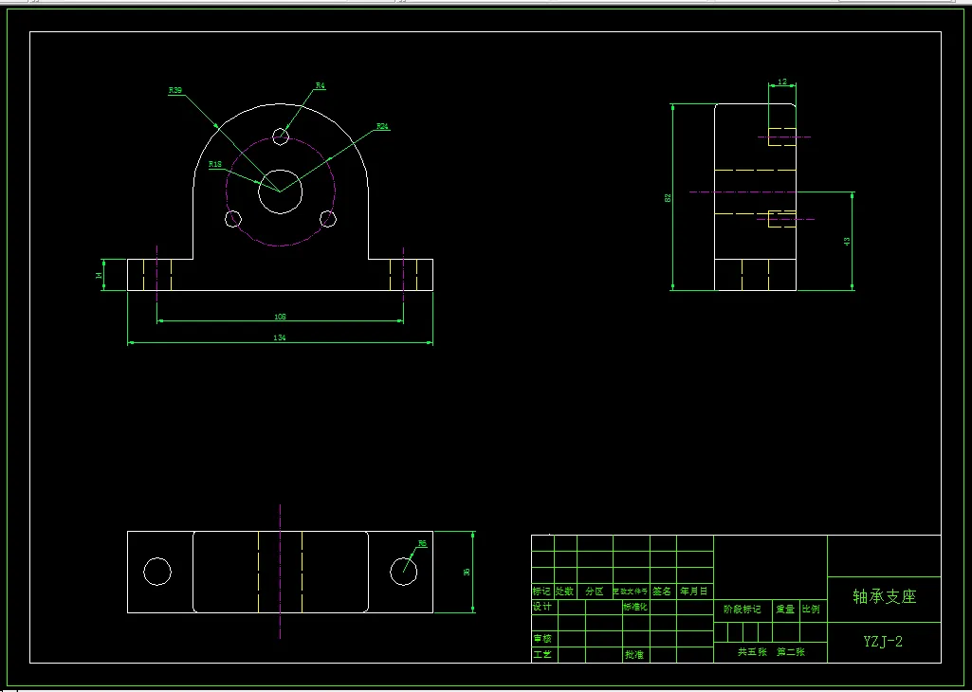Select the 82 overall height dimension text
The height and width of the screenshot is (692, 972).
pos(668,197)
